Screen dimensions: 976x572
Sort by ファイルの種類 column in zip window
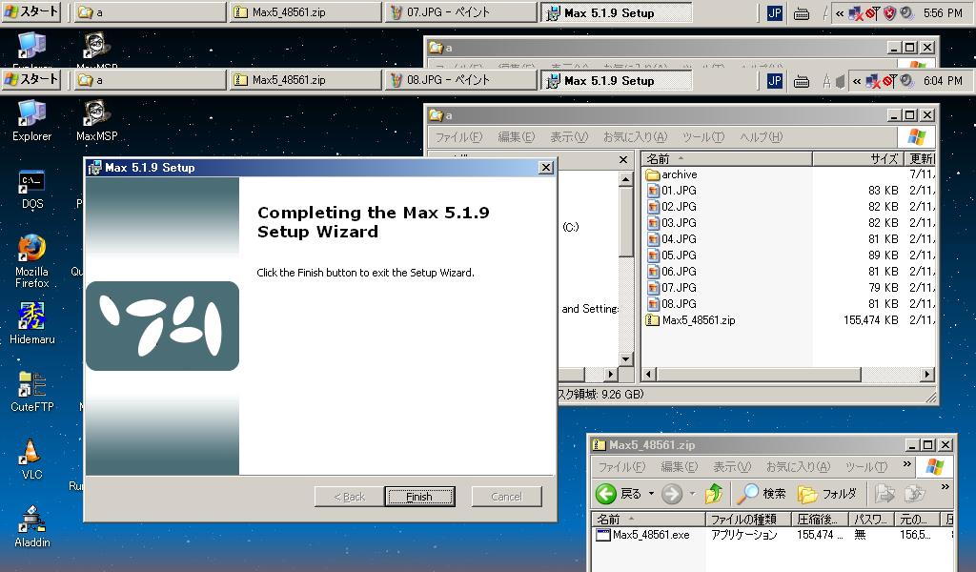pyautogui.click(x=749, y=520)
